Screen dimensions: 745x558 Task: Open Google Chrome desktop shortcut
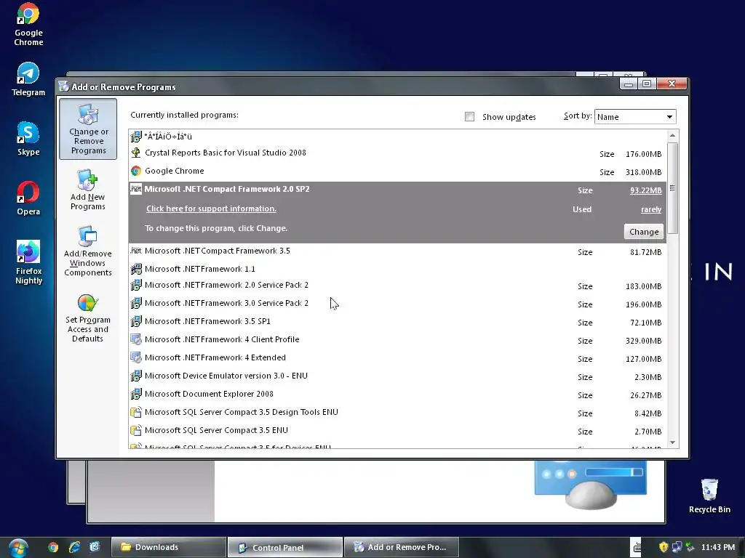(28, 24)
